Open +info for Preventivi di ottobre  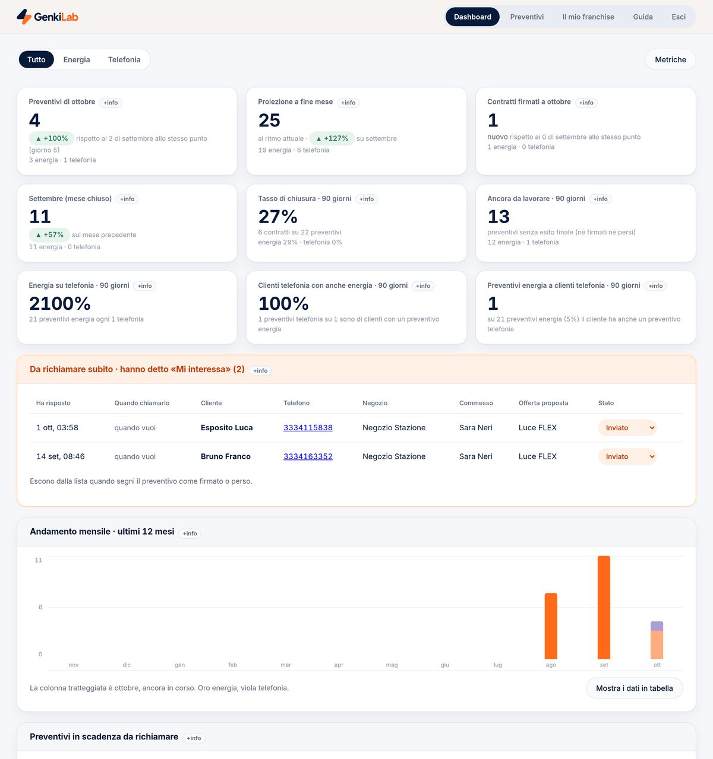point(111,103)
